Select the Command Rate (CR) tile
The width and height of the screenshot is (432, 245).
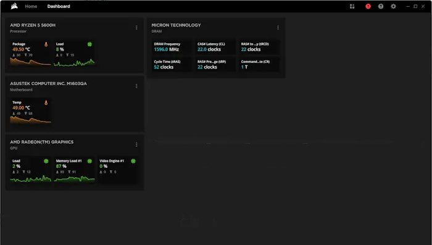tap(259, 64)
